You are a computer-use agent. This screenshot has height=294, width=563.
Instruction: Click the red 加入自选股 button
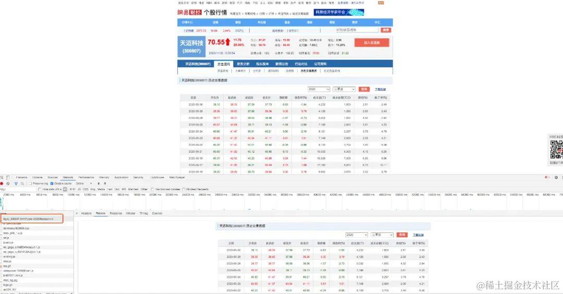[x=372, y=42]
